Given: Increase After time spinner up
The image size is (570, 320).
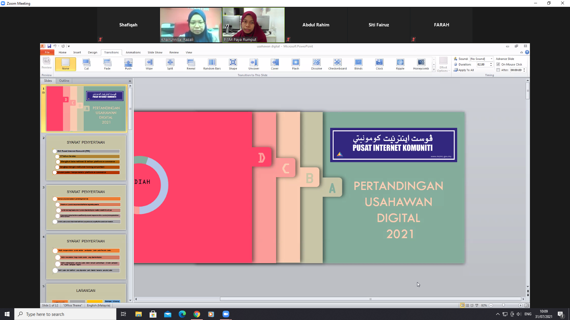Looking at the screenshot, I should (x=524, y=69).
